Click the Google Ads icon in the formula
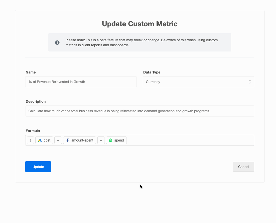276x223 pixels. pos(40,140)
